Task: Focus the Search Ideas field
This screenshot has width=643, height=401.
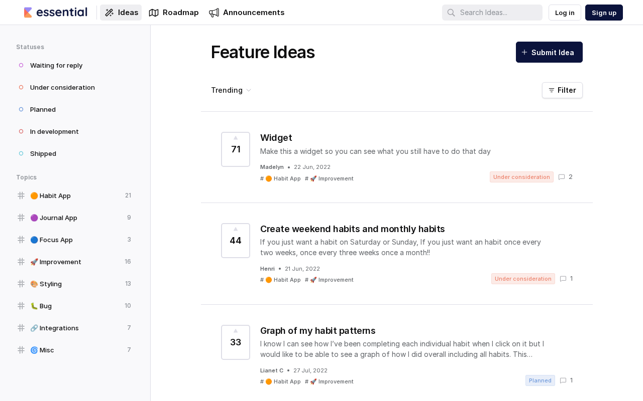Action: tap(498, 13)
